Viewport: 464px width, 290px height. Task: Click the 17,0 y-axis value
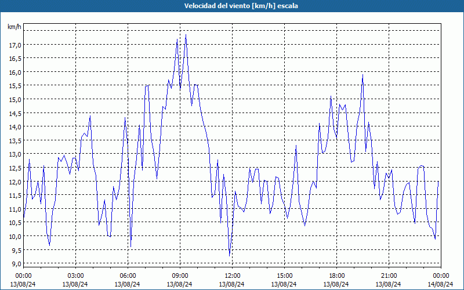16,45
